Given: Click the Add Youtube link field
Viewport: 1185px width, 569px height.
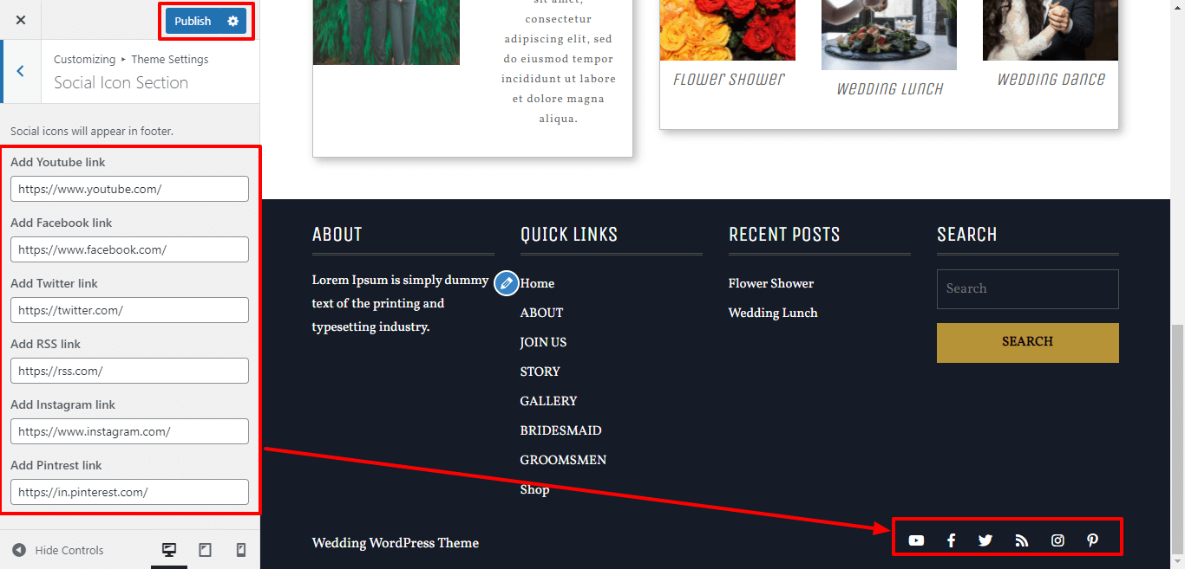Looking at the screenshot, I should pyautogui.click(x=130, y=189).
